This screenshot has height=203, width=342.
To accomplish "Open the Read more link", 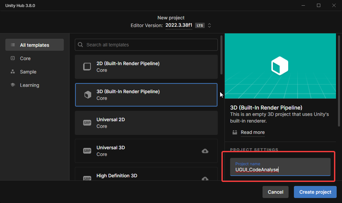I will tap(252, 132).
